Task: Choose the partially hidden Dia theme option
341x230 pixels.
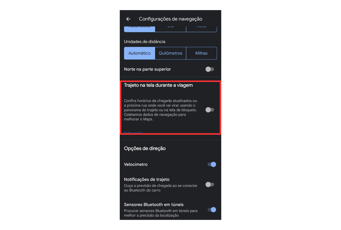Action: point(170,29)
